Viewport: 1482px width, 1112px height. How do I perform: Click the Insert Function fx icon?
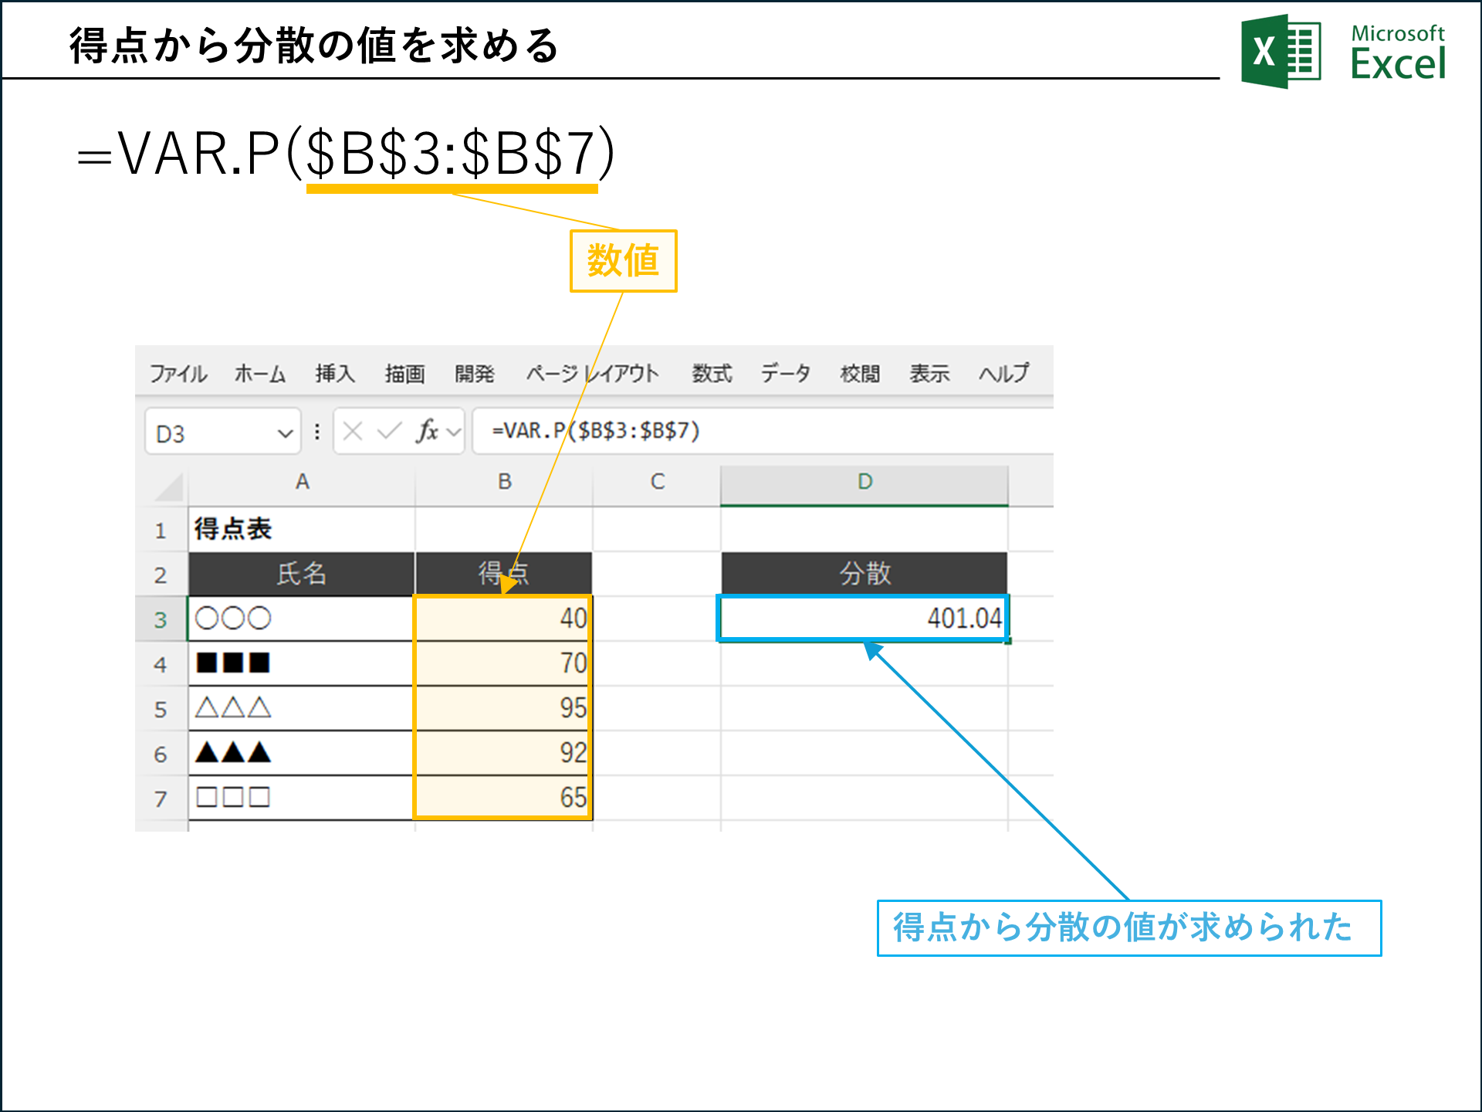tap(427, 430)
